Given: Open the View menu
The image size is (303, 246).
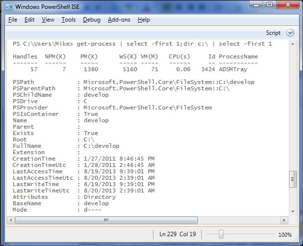Looking at the screenshot, I should coord(48,20).
